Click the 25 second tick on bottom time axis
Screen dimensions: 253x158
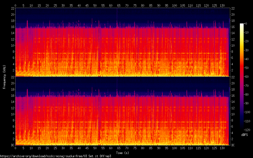click(55, 148)
